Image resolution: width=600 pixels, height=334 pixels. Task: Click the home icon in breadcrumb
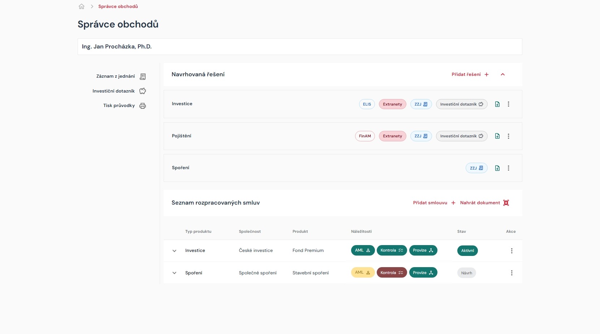tap(82, 7)
